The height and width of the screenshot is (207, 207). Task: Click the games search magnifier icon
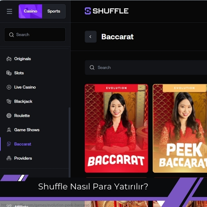(x=92, y=68)
